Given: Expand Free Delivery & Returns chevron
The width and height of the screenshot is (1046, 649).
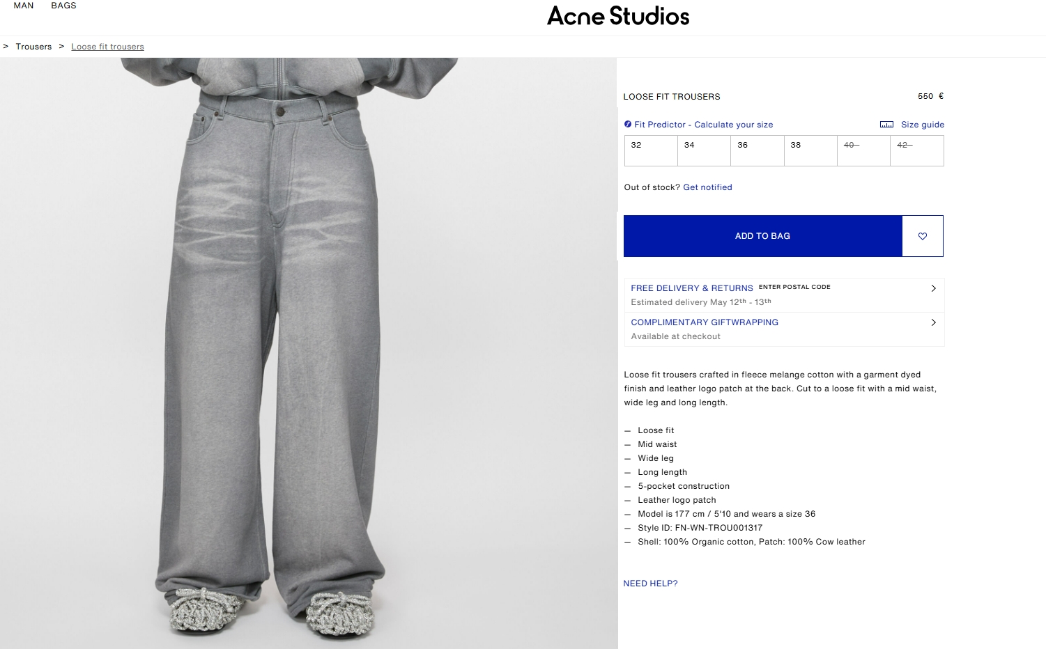Looking at the screenshot, I should [x=934, y=288].
